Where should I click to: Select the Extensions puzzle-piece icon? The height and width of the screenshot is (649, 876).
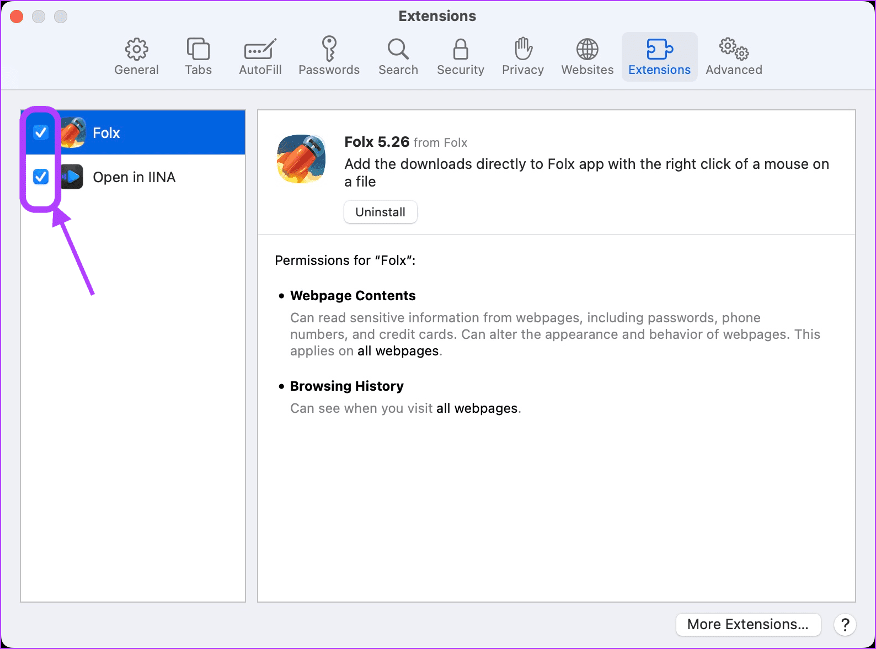[660, 49]
